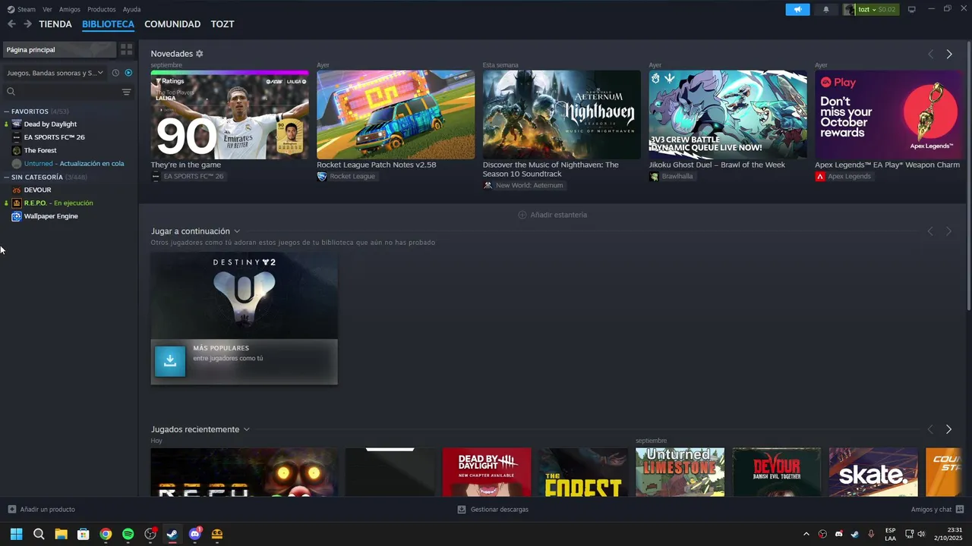Open the Ayuda menu
Screen dimensions: 972x546
[x=131, y=9]
